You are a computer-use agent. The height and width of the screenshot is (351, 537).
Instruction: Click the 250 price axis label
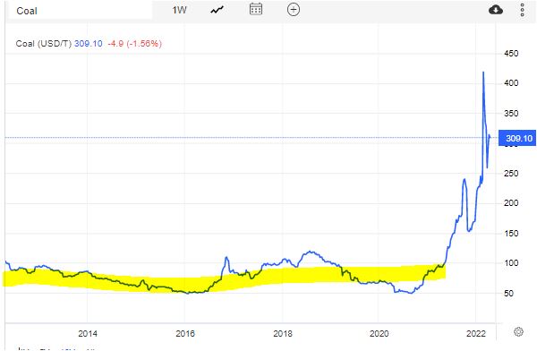[511, 174]
